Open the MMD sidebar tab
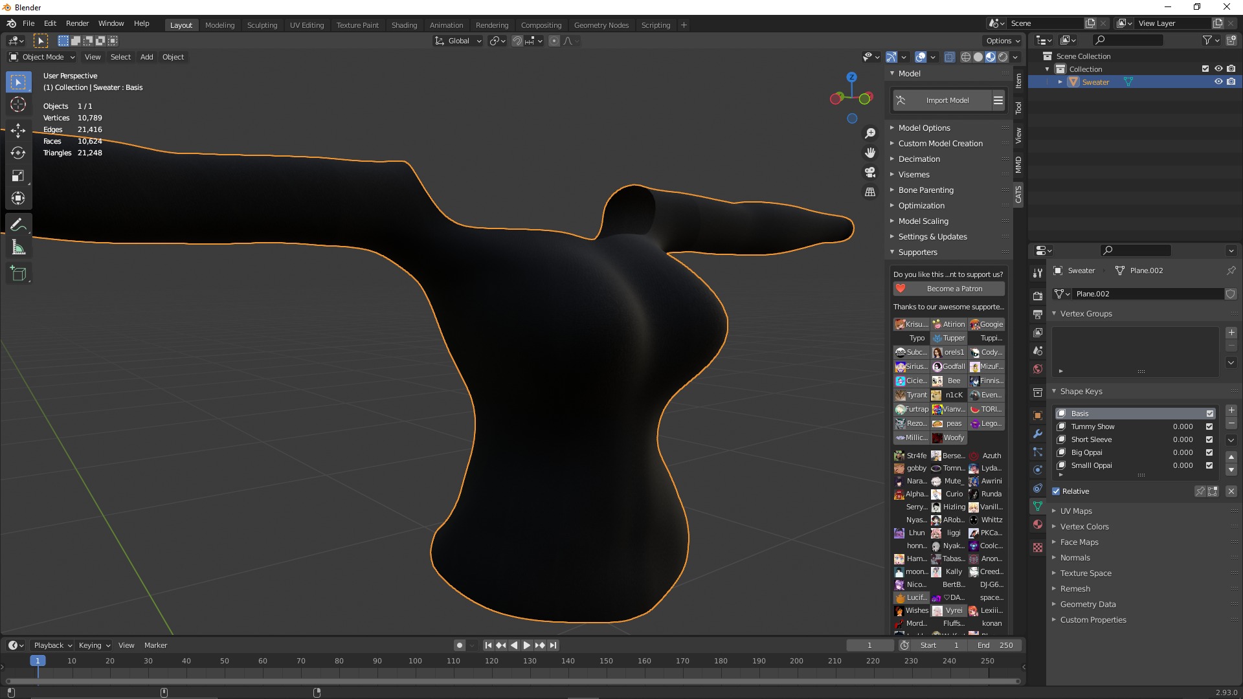 (x=1018, y=164)
